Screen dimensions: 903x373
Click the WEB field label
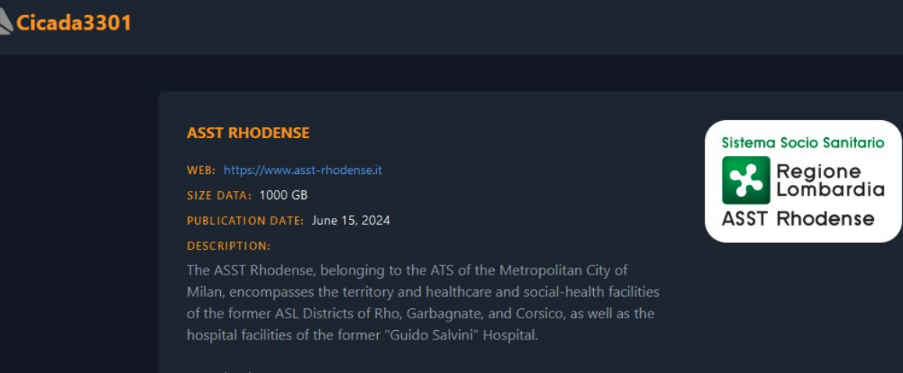pos(201,170)
